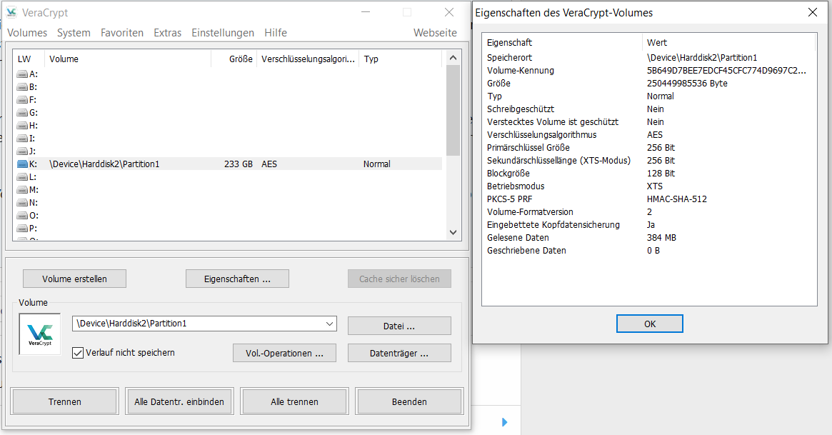Image resolution: width=832 pixels, height=435 pixels.
Task: Open the System menu
Action: [74, 33]
